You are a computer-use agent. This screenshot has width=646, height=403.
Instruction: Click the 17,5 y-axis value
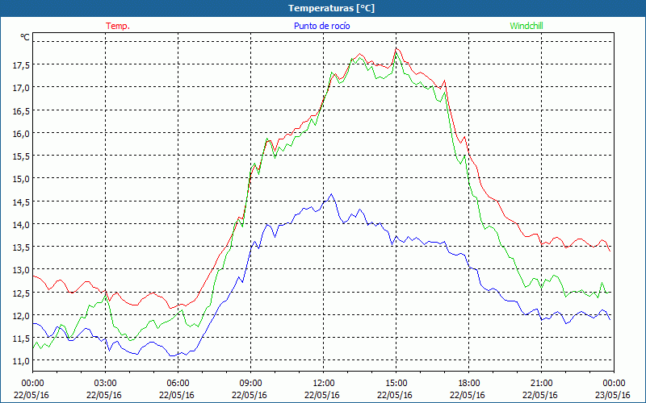[21, 65]
